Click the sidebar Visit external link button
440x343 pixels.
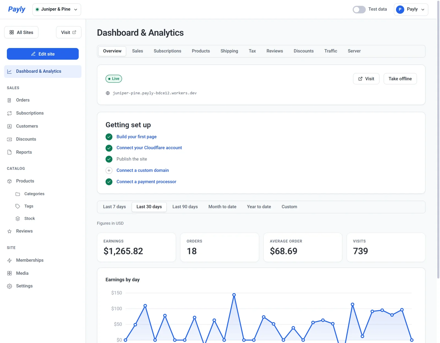(69, 32)
